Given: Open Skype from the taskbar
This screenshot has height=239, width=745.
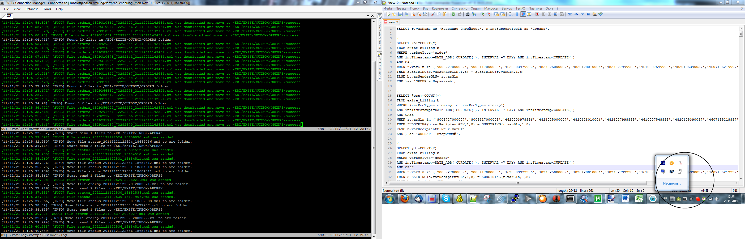Looking at the screenshot, I should [x=446, y=199].
